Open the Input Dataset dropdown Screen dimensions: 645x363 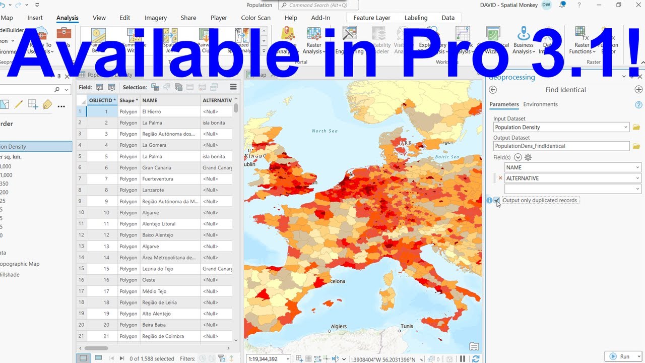pyautogui.click(x=626, y=128)
